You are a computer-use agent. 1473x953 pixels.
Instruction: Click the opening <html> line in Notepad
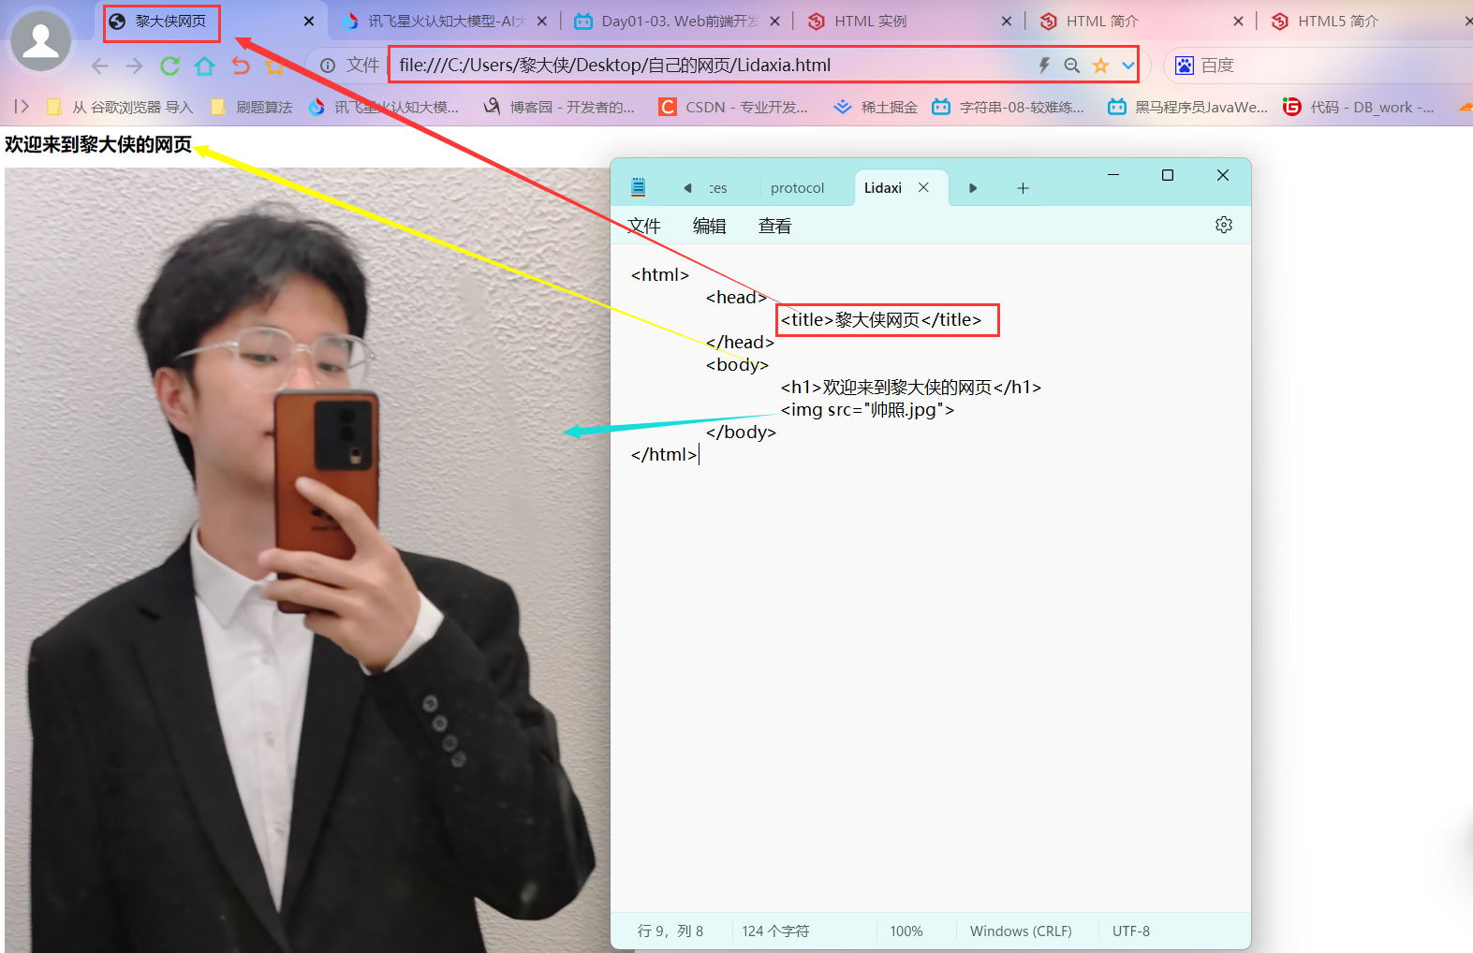coord(660,275)
